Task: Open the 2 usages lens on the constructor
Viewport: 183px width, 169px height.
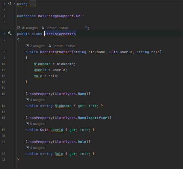Action: coord(37,46)
